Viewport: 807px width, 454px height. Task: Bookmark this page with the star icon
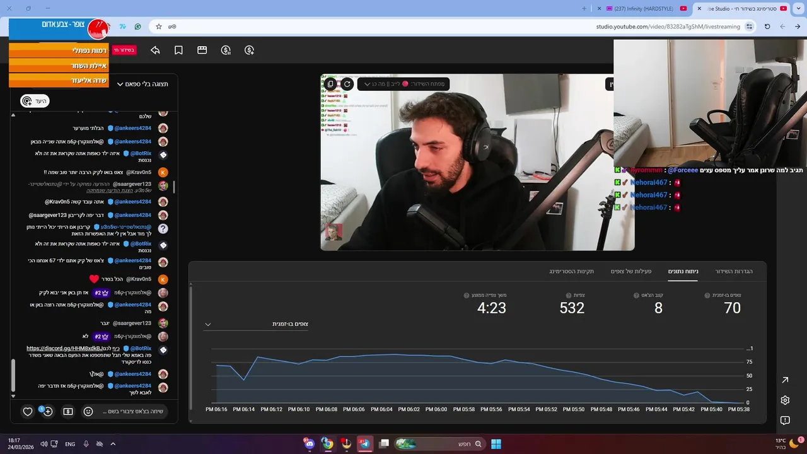[x=159, y=26]
